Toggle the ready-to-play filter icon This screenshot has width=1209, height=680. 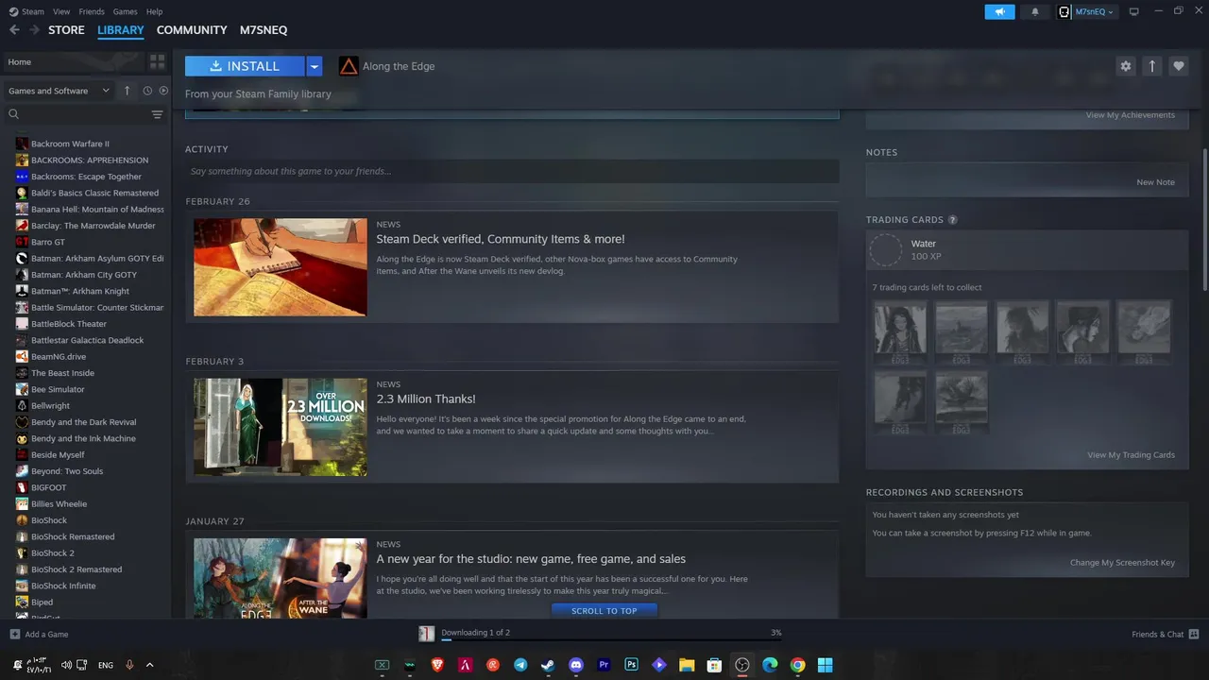163,91
